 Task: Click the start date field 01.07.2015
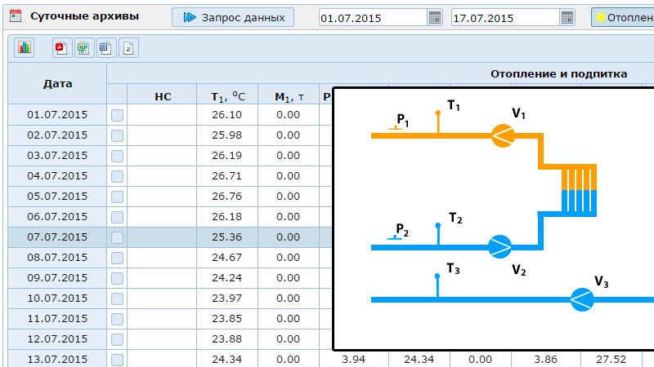coord(373,18)
